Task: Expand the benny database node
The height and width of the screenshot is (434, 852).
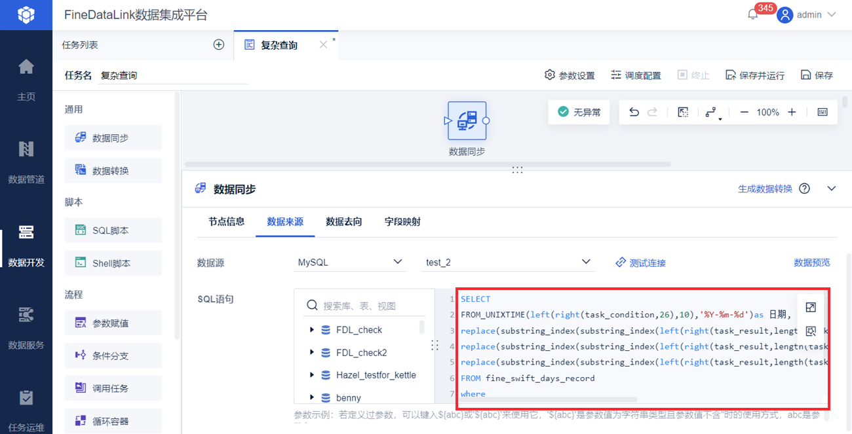Action: click(x=311, y=398)
